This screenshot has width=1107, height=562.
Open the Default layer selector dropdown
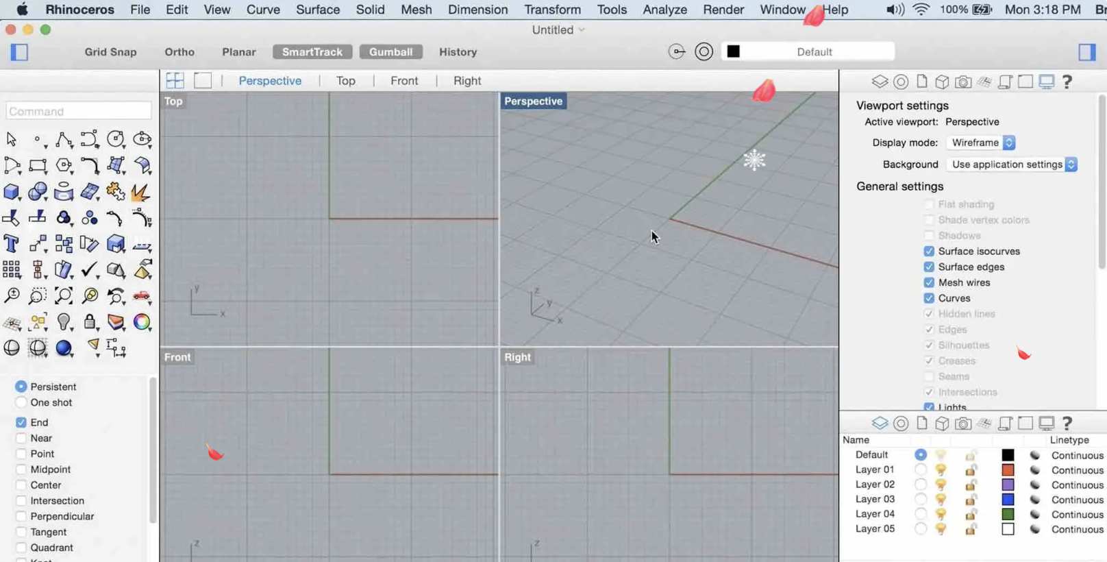(x=808, y=52)
